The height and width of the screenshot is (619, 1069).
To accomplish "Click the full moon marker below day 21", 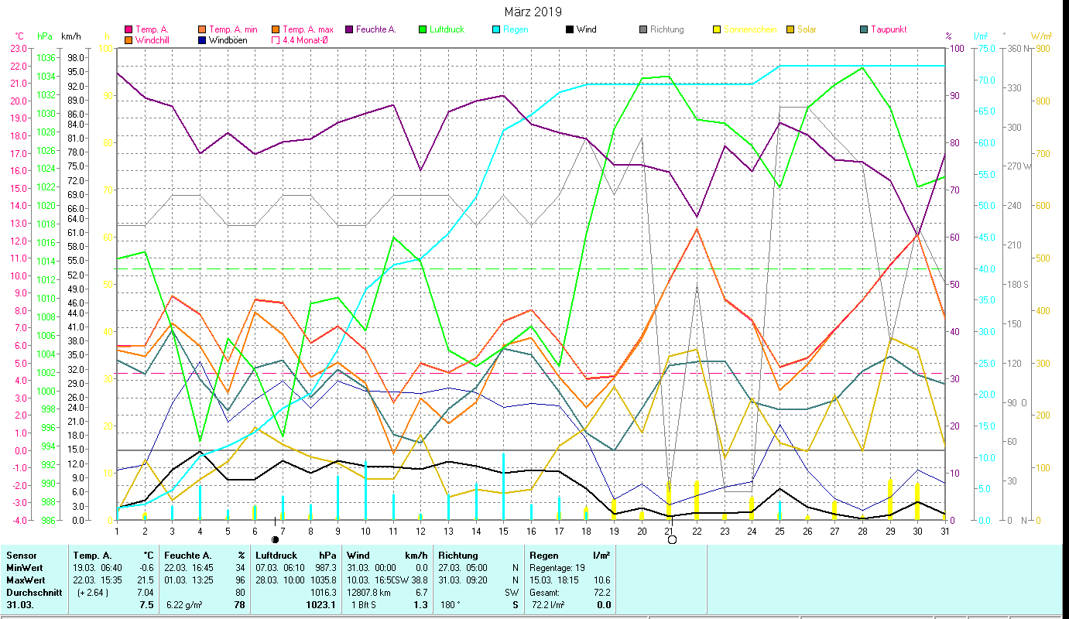I will pos(672,539).
